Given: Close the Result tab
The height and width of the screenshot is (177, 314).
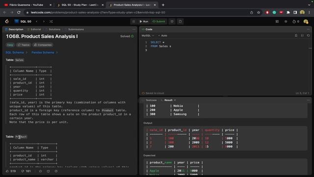Looking at the screenshot, I should click(x=175, y=100).
